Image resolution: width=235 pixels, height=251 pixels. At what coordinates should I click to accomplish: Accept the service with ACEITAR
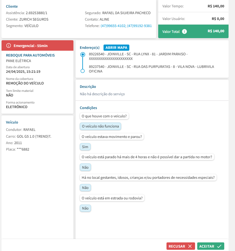[x=210, y=246]
